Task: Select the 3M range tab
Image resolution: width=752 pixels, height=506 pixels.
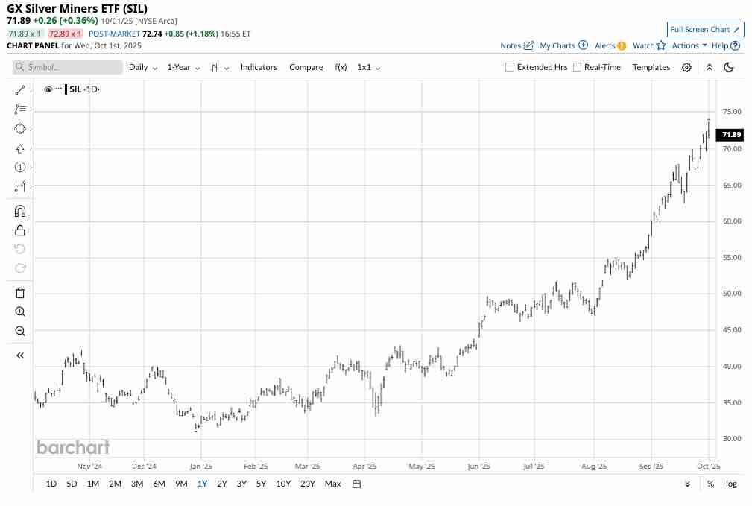Action: pyautogui.click(x=137, y=484)
